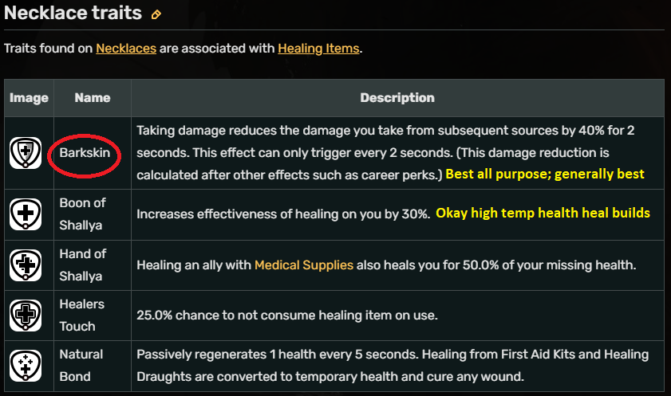Viewport: 671px width, 396px height.
Task: Click the Description column header
Action: 397,98
